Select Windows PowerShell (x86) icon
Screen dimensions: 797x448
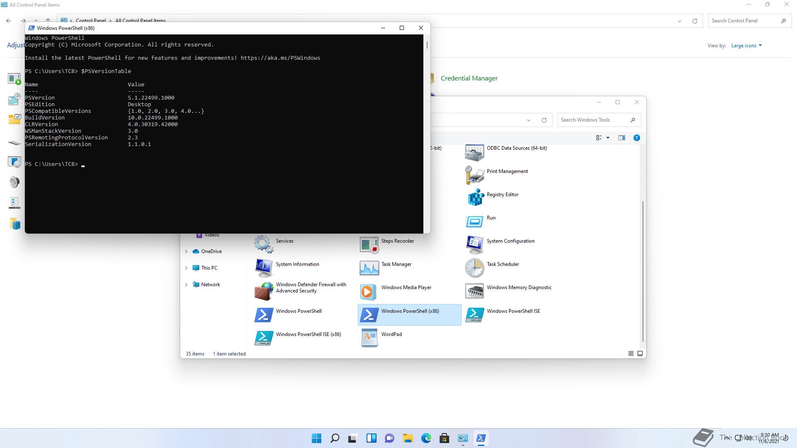coord(369,315)
